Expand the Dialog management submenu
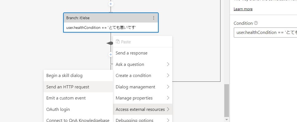The image size is (297, 122). click(142, 87)
